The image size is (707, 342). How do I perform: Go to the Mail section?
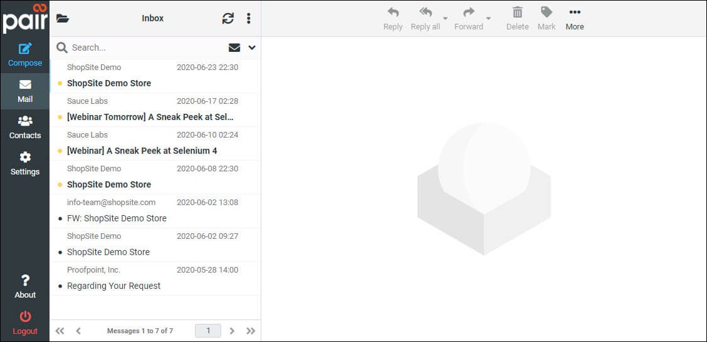[25, 91]
